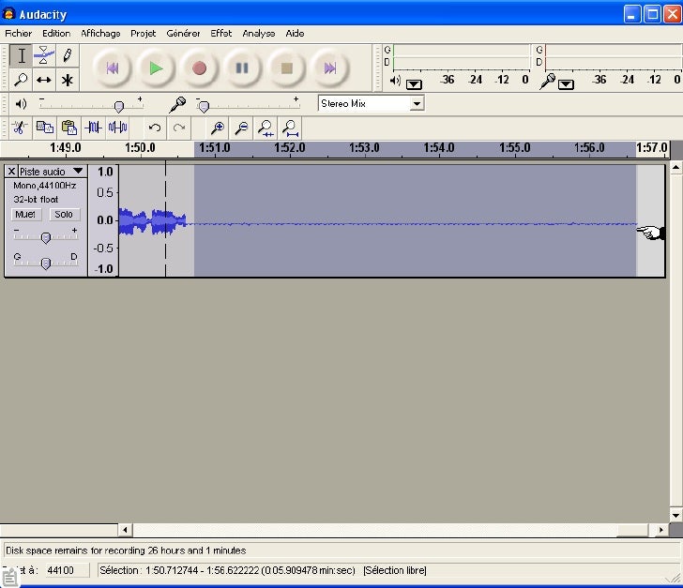Screen dimensions: 683x588
Task: Select the Envelope tool
Action: pyautogui.click(x=44, y=56)
